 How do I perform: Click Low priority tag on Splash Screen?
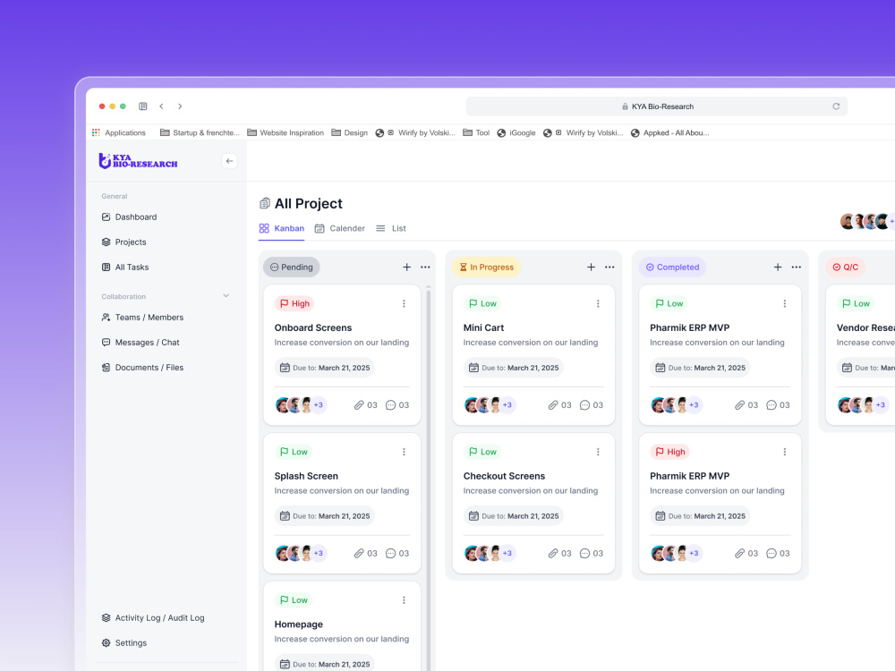(294, 452)
